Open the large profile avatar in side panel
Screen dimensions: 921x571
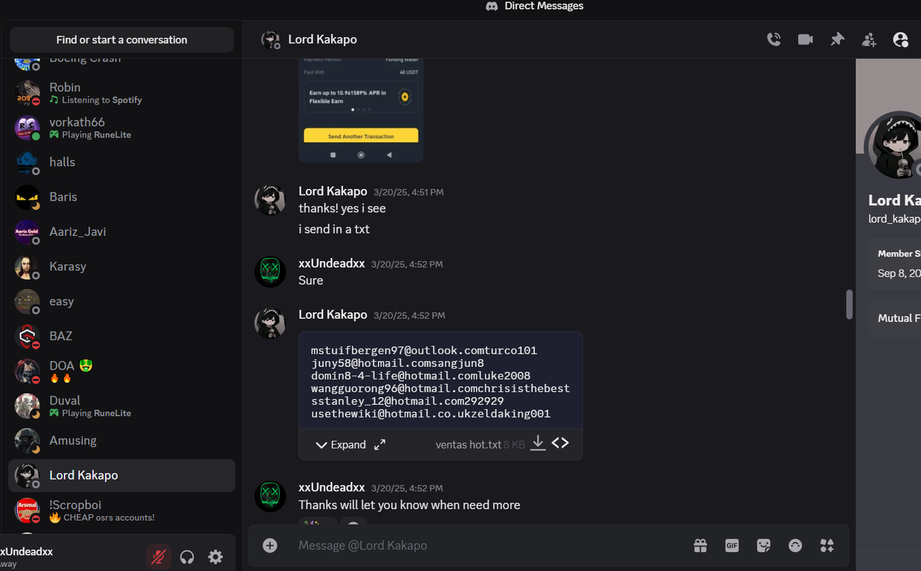pyautogui.click(x=894, y=145)
